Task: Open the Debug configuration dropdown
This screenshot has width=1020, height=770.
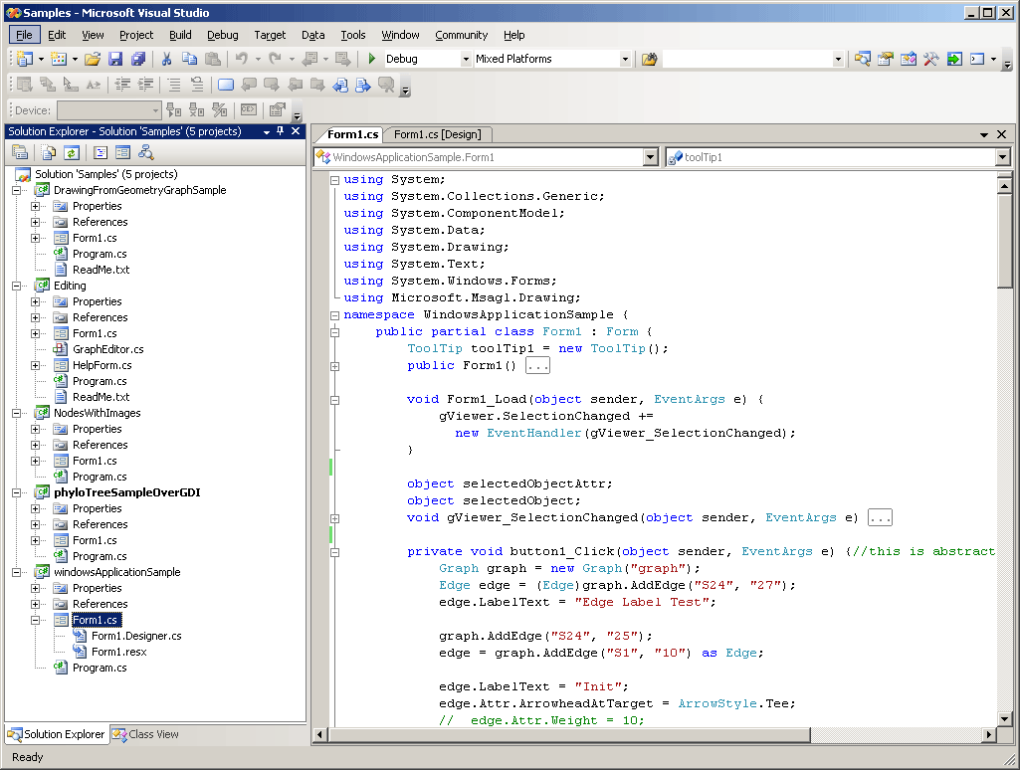Action: (466, 59)
